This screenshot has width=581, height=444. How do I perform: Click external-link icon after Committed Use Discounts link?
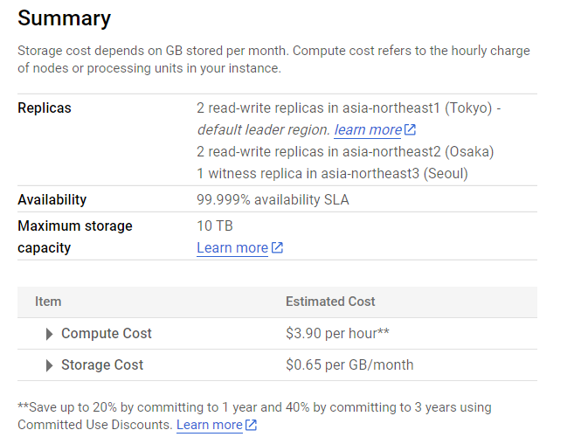(252, 426)
